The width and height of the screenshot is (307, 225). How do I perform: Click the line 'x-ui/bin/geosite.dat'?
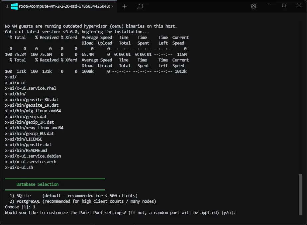[28, 145]
